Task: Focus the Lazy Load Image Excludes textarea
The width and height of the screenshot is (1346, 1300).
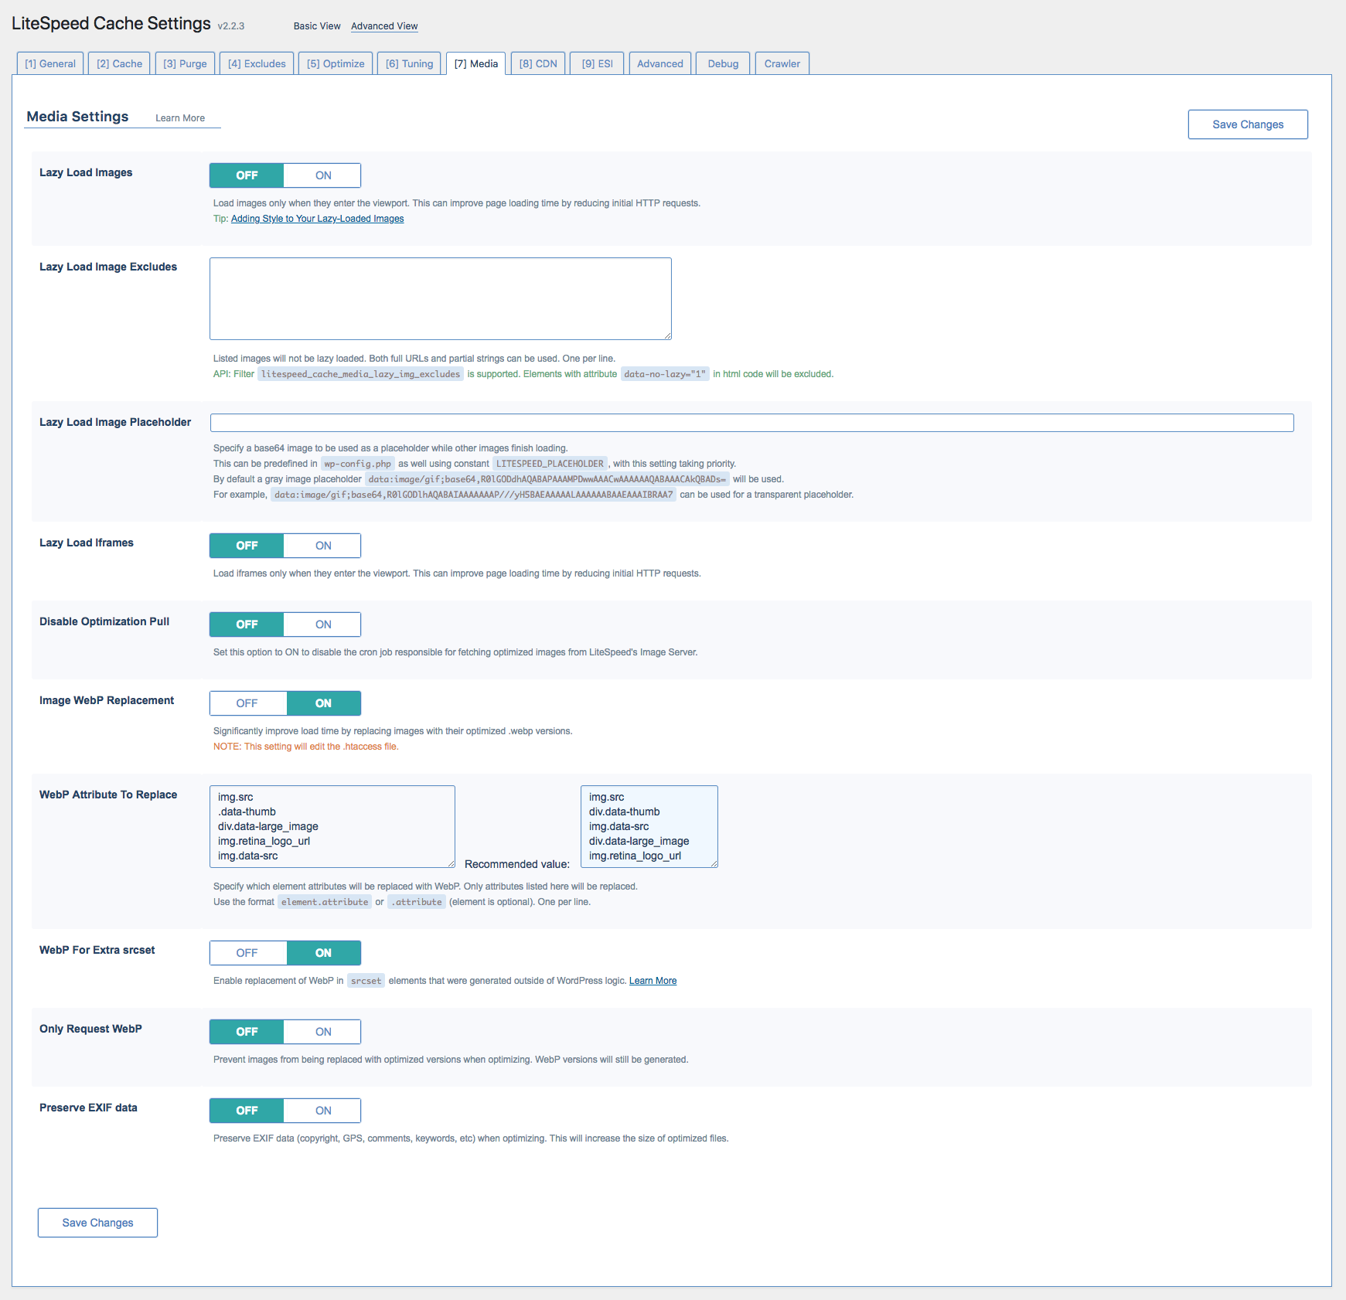Action: [x=440, y=298]
